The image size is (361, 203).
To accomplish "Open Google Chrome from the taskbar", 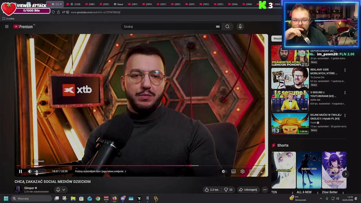I will pos(98,198).
